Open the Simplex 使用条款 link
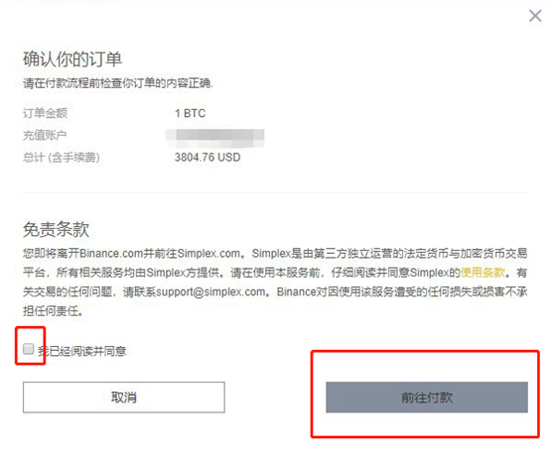Viewport: 550px width, 455px height. tap(482, 273)
